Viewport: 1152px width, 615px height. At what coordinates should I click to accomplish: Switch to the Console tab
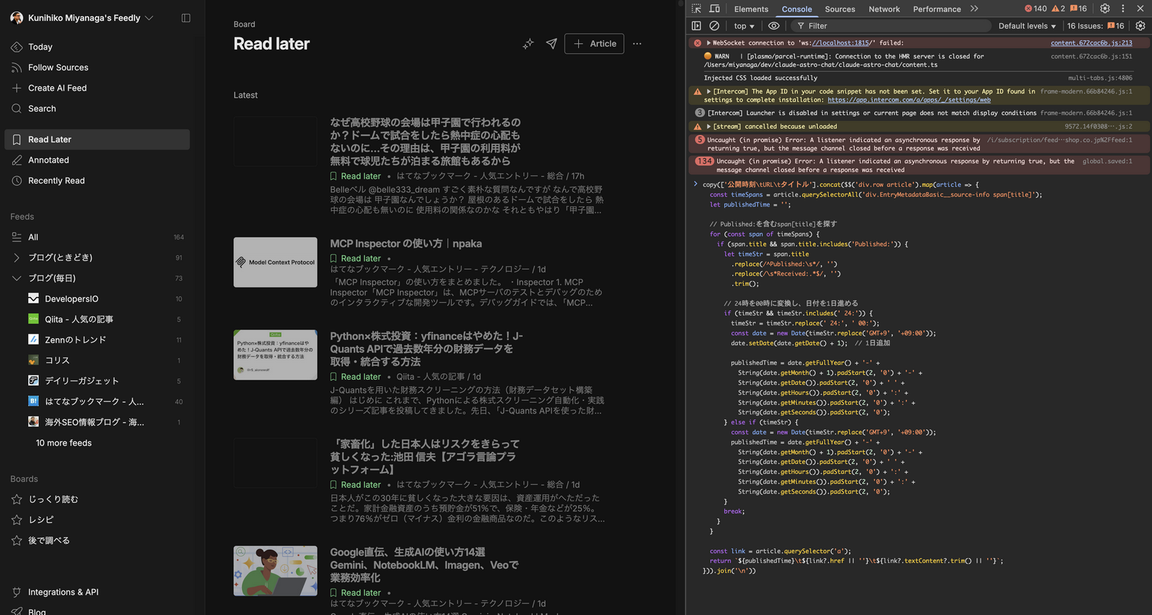tap(797, 9)
